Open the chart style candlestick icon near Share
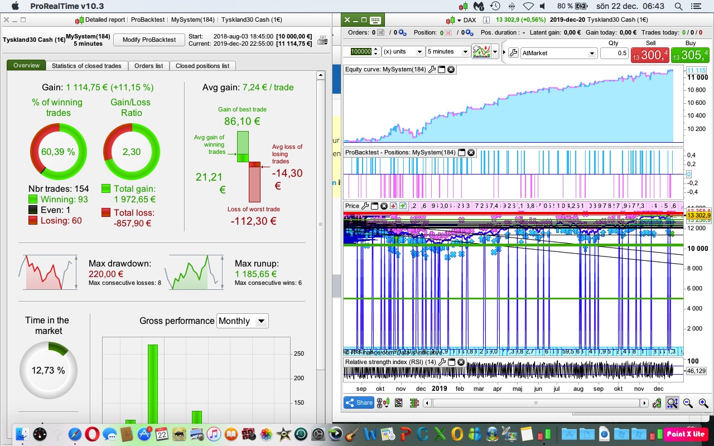The image size is (714, 446). pyautogui.click(x=383, y=403)
